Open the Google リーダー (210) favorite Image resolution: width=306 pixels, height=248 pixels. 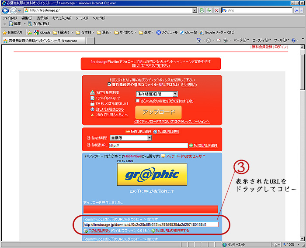[x=217, y=32]
